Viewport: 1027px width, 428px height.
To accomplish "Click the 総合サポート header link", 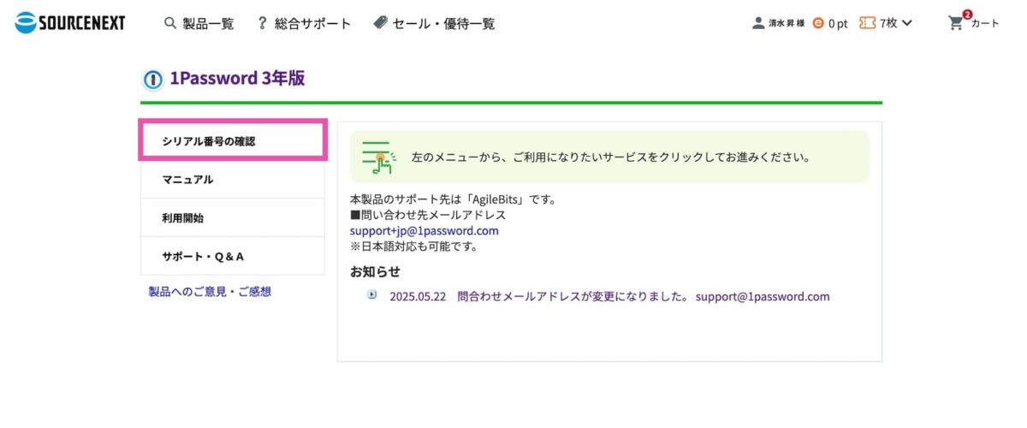I will click(x=312, y=23).
